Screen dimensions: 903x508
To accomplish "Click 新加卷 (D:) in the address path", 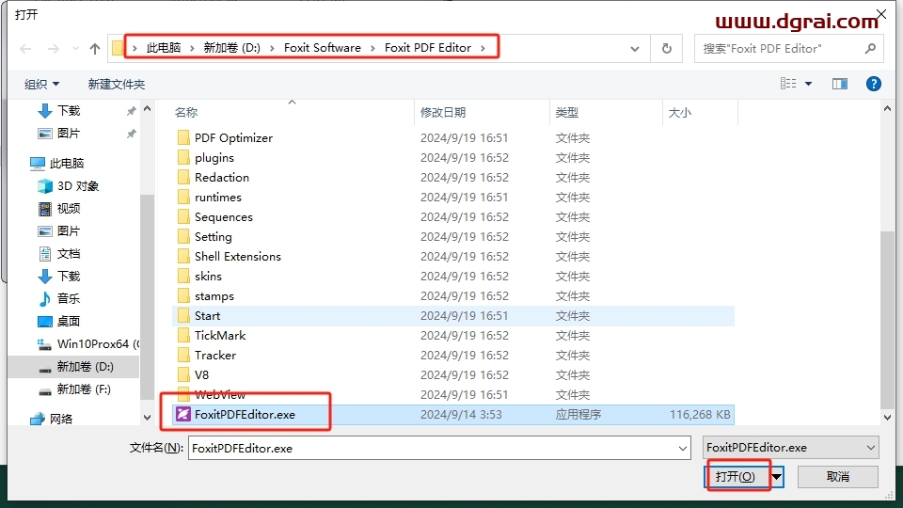I will click(x=231, y=48).
